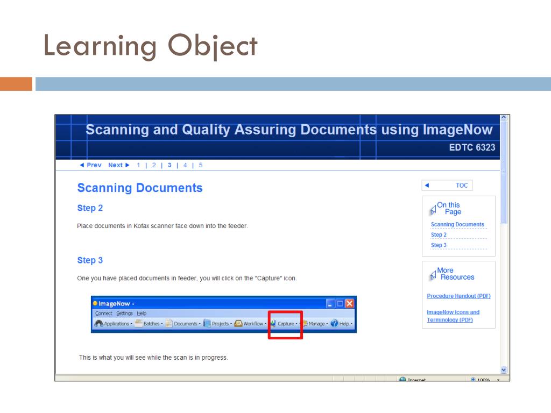Click the Applications toolbar icon

(x=99, y=323)
